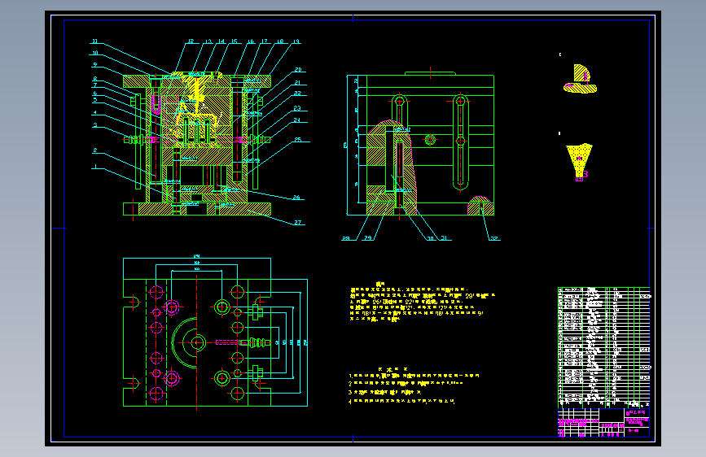Select the yellow working-principle notes paragraph
The image size is (706, 457).
point(423,302)
